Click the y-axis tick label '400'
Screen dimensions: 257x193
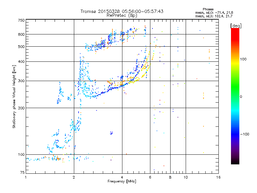tap(21, 62)
